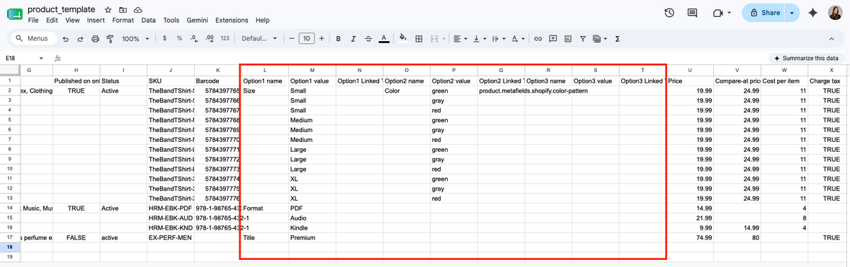The width and height of the screenshot is (850, 267).
Task: Open the View menu
Action: [72, 20]
